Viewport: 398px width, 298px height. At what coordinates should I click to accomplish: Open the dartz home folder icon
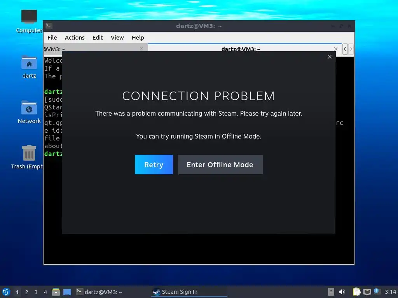29,67
